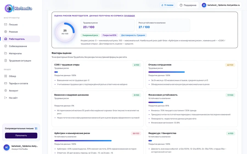Click the question mark icon in Поддержка
Viewport: 247px width, 154px height.
pos(181,5)
